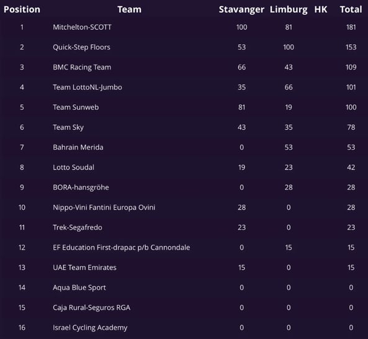Click Team LottoNL-Jumbo name
Viewport: 368px width, 339px height.
pyautogui.click(x=88, y=88)
